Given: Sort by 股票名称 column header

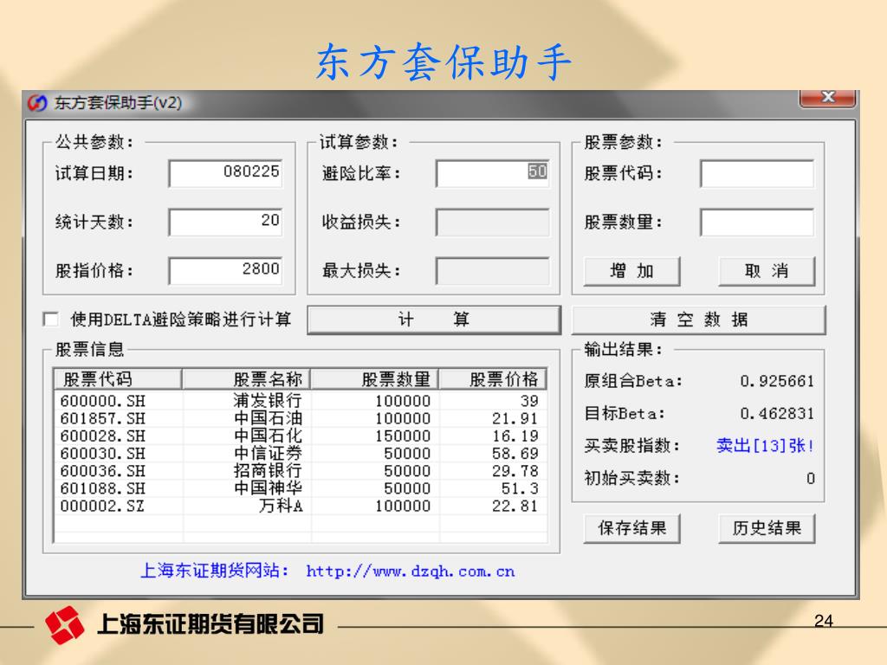Looking at the screenshot, I should click(246, 379).
